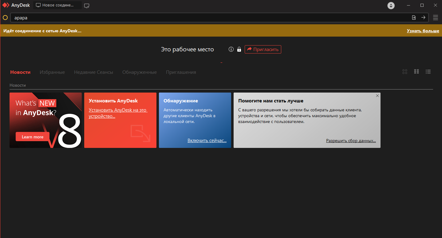This screenshot has height=238, width=442.
Task: Open the Избранные tab
Action: coord(52,72)
